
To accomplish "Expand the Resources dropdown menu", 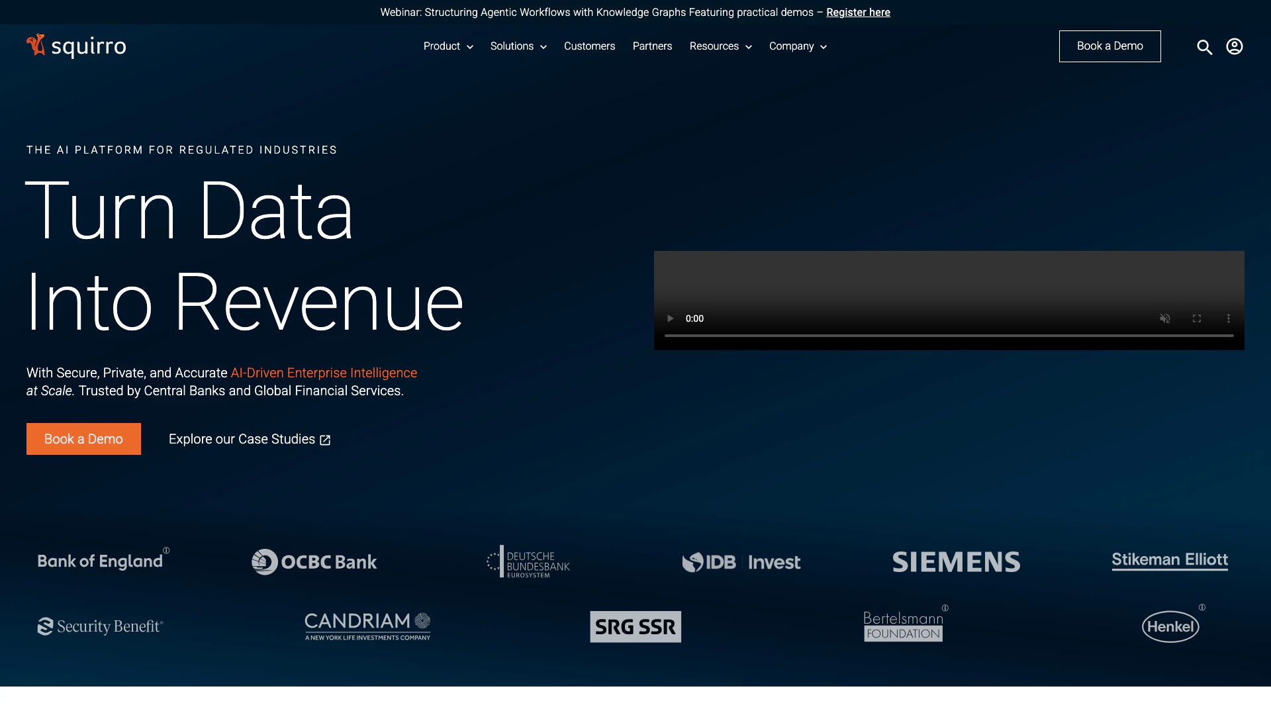I will [720, 46].
